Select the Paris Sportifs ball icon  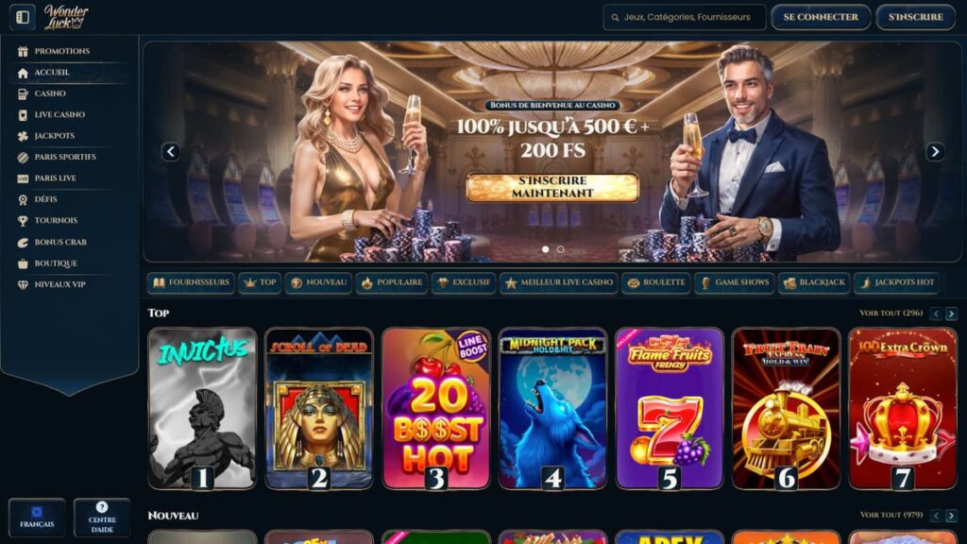tap(23, 158)
